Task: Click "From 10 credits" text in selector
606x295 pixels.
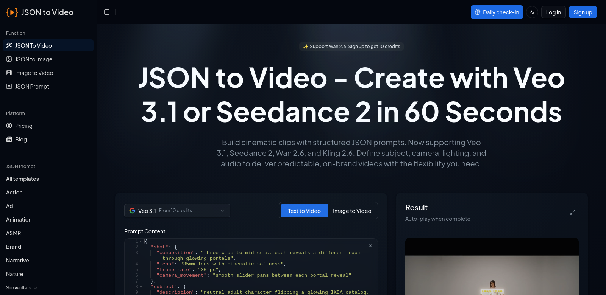Action: (175, 211)
